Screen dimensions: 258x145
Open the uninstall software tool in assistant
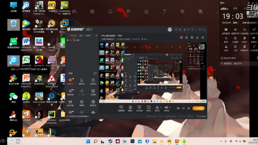[x=244, y=48]
